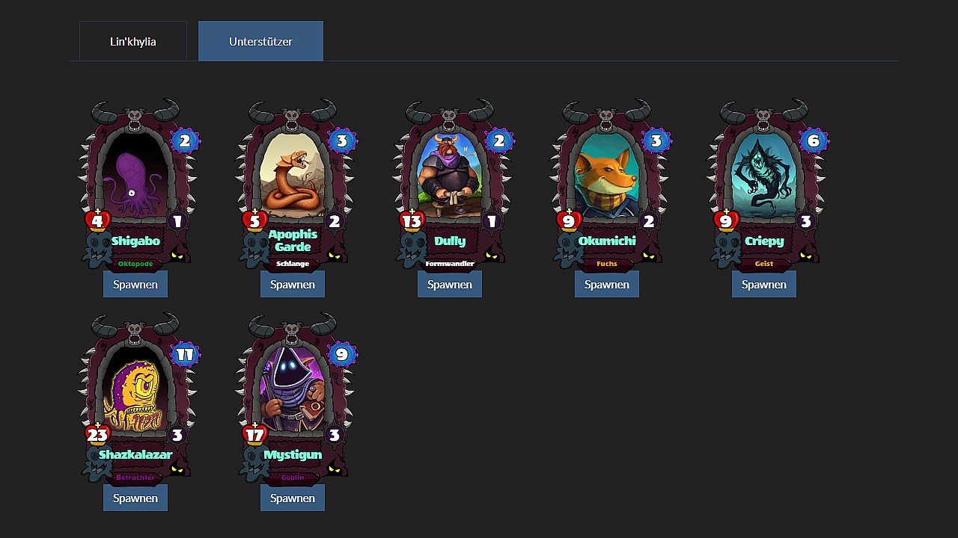Click Spawnen under Criepy
Image resolution: width=958 pixels, height=538 pixels.
(x=764, y=284)
